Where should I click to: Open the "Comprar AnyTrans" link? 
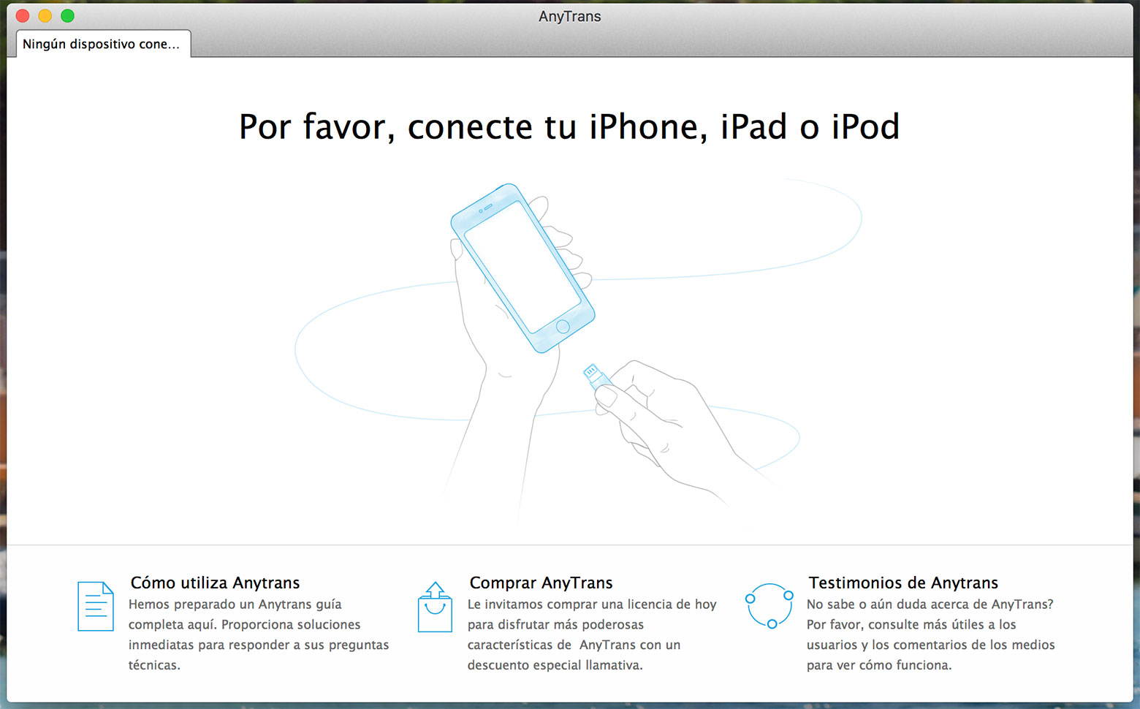coord(541,583)
